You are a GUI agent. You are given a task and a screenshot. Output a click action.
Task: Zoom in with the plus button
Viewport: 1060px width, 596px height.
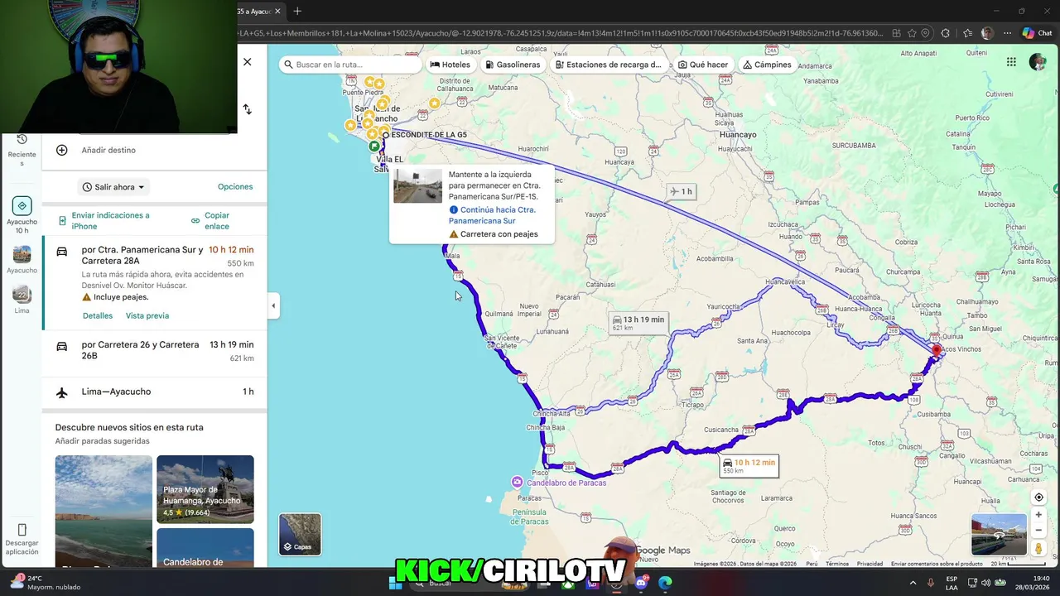click(x=1038, y=515)
